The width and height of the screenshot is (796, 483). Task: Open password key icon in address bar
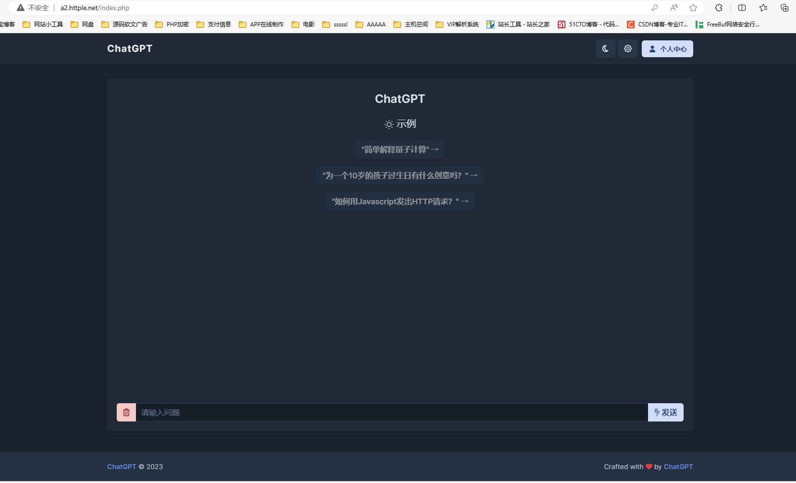click(x=655, y=8)
